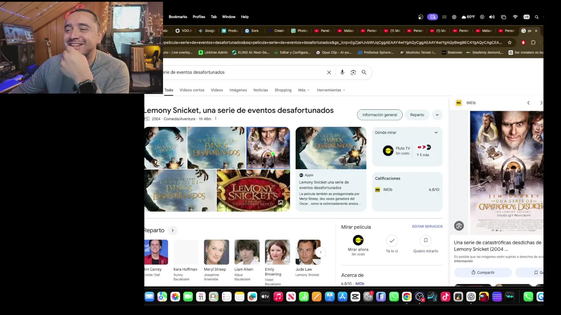The height and width of the screenshot is (315, 561).
Task: Open Apple Music in the Dock
Action: point(278,297)
